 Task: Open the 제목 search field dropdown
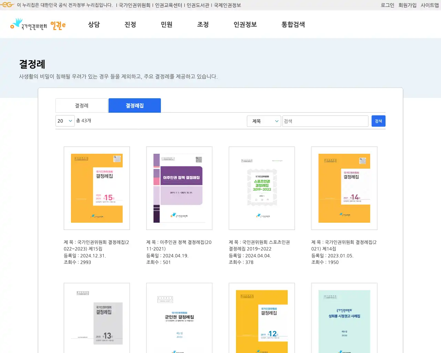point(264,121)
